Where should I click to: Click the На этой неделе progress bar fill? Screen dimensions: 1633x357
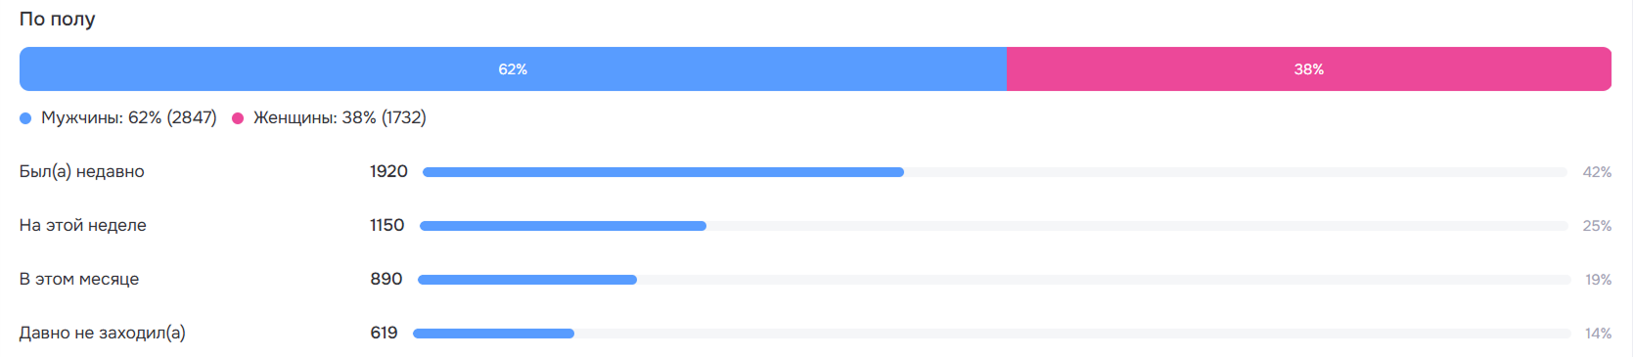(563, 226)
